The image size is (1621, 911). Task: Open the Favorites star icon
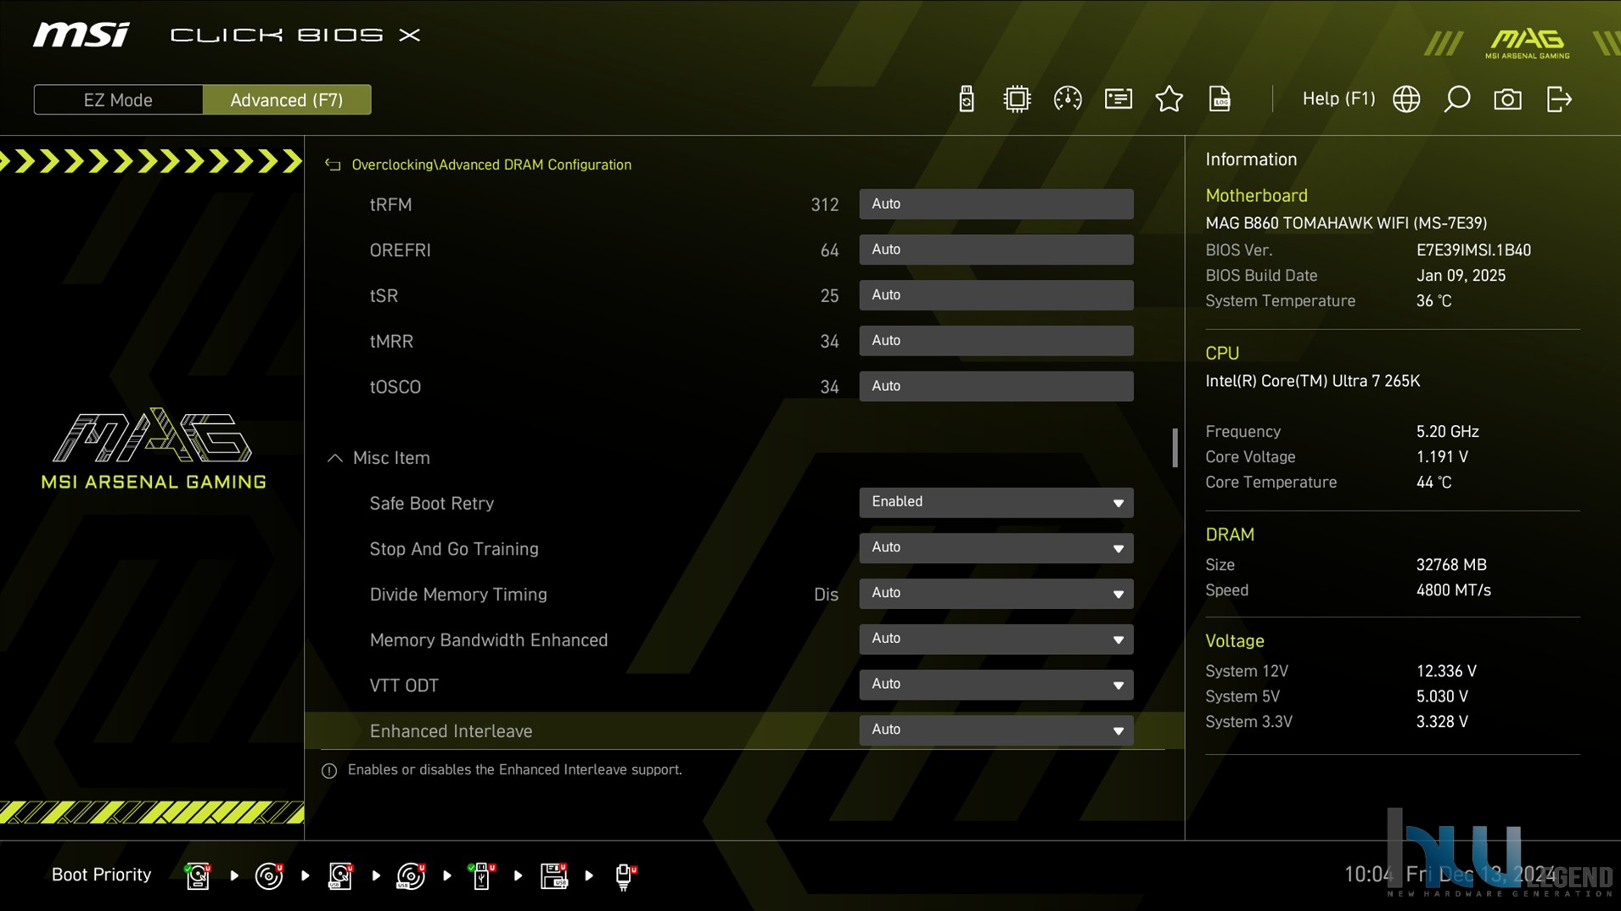pyautogui.click(x=1169, y=99)
